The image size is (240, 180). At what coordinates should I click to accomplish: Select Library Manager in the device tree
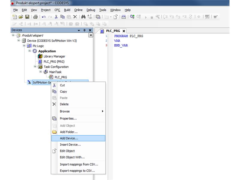54,56
